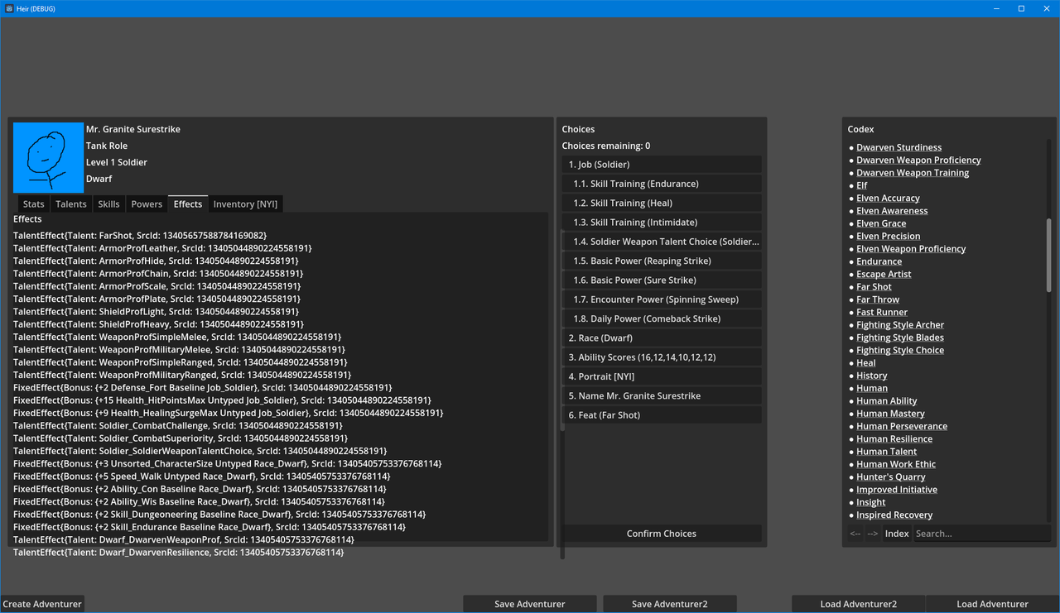Open Dwarven Weapon Training codex entry

[913, 173]
